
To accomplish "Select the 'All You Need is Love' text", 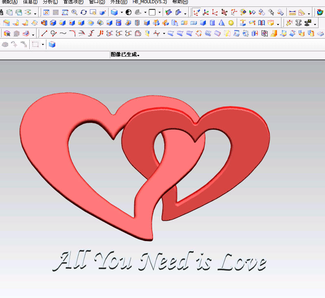I will 159,261.
